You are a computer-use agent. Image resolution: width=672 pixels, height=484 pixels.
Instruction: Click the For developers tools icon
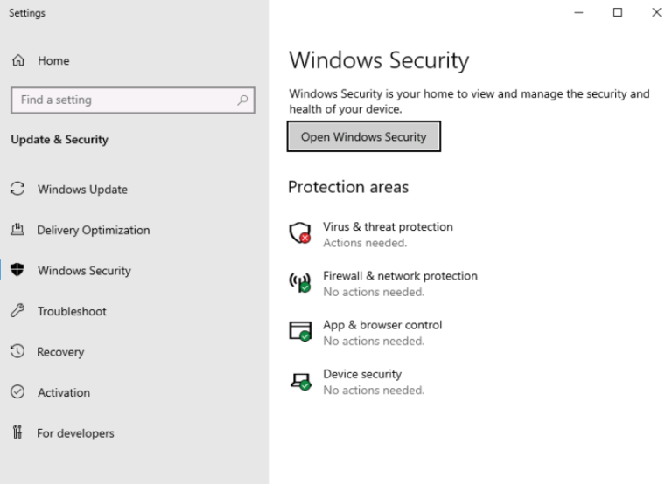point(17,433)
